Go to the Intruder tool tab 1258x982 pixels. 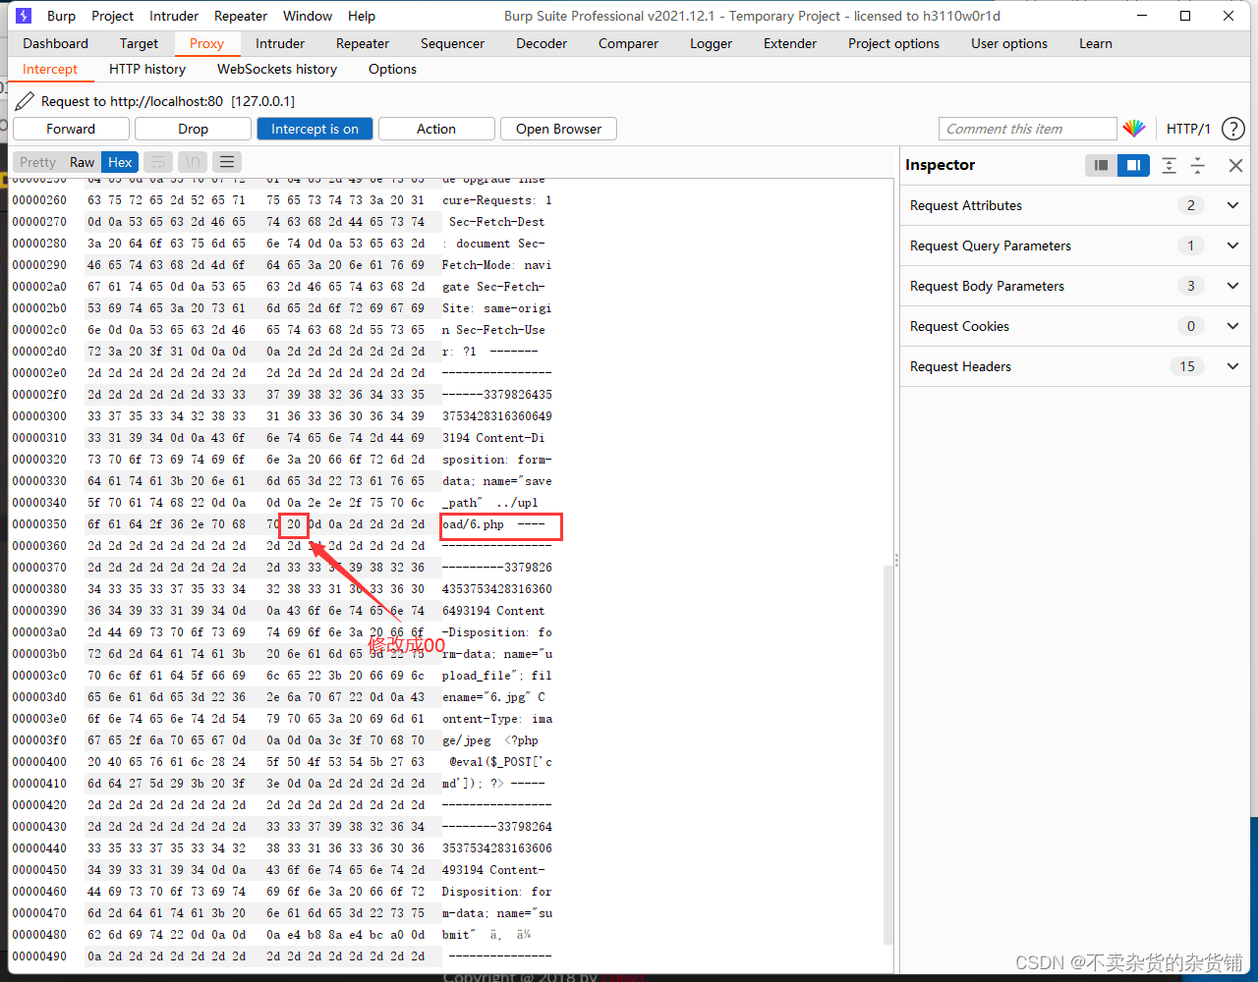tap(280, 43)
